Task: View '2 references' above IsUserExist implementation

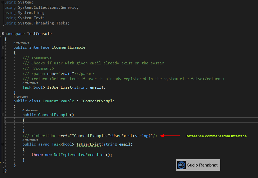Action: click(30, 140)
